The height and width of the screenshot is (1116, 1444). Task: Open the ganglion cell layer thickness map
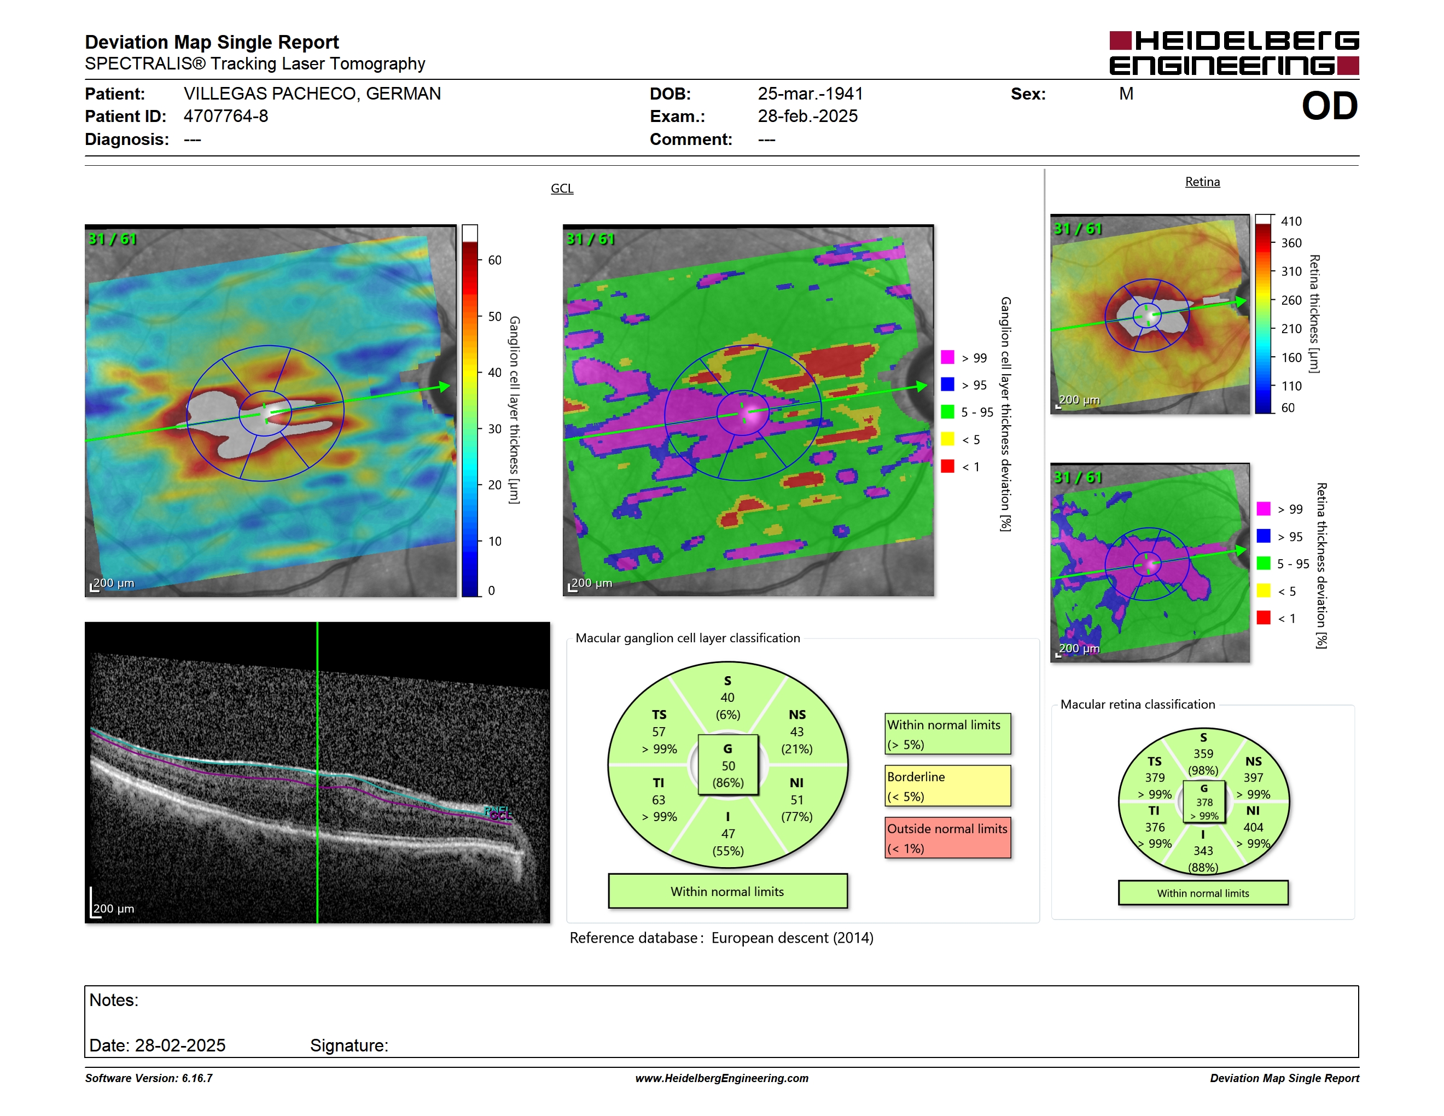click(270, 410)
